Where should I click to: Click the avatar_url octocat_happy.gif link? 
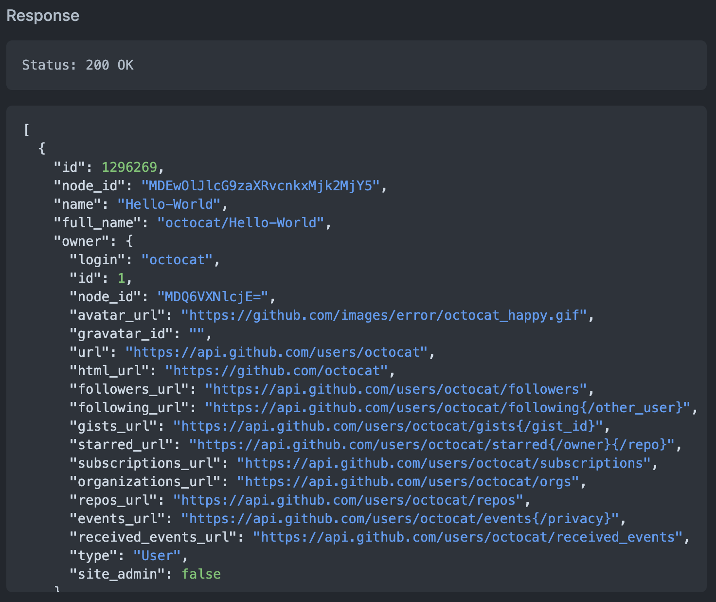tap(384, 315)
